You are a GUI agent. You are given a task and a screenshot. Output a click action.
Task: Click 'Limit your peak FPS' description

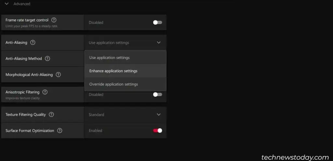click(32, 26)
